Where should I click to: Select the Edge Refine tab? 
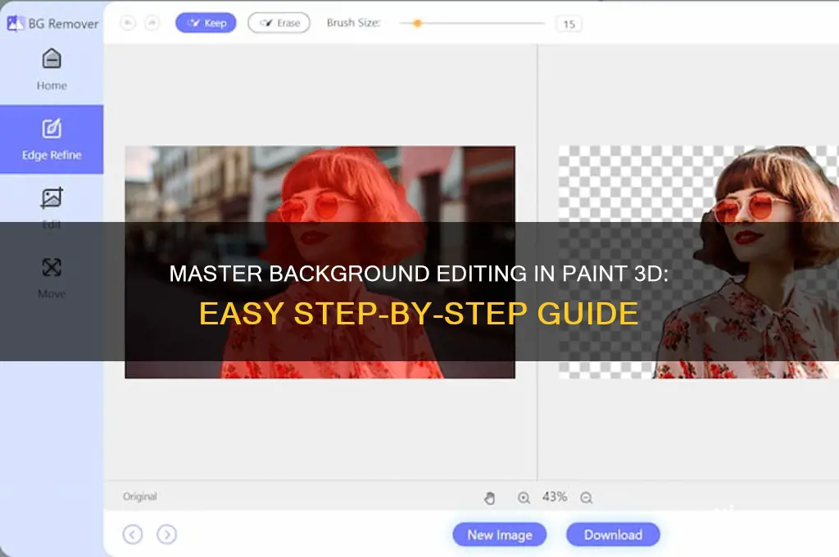point(52,139)
